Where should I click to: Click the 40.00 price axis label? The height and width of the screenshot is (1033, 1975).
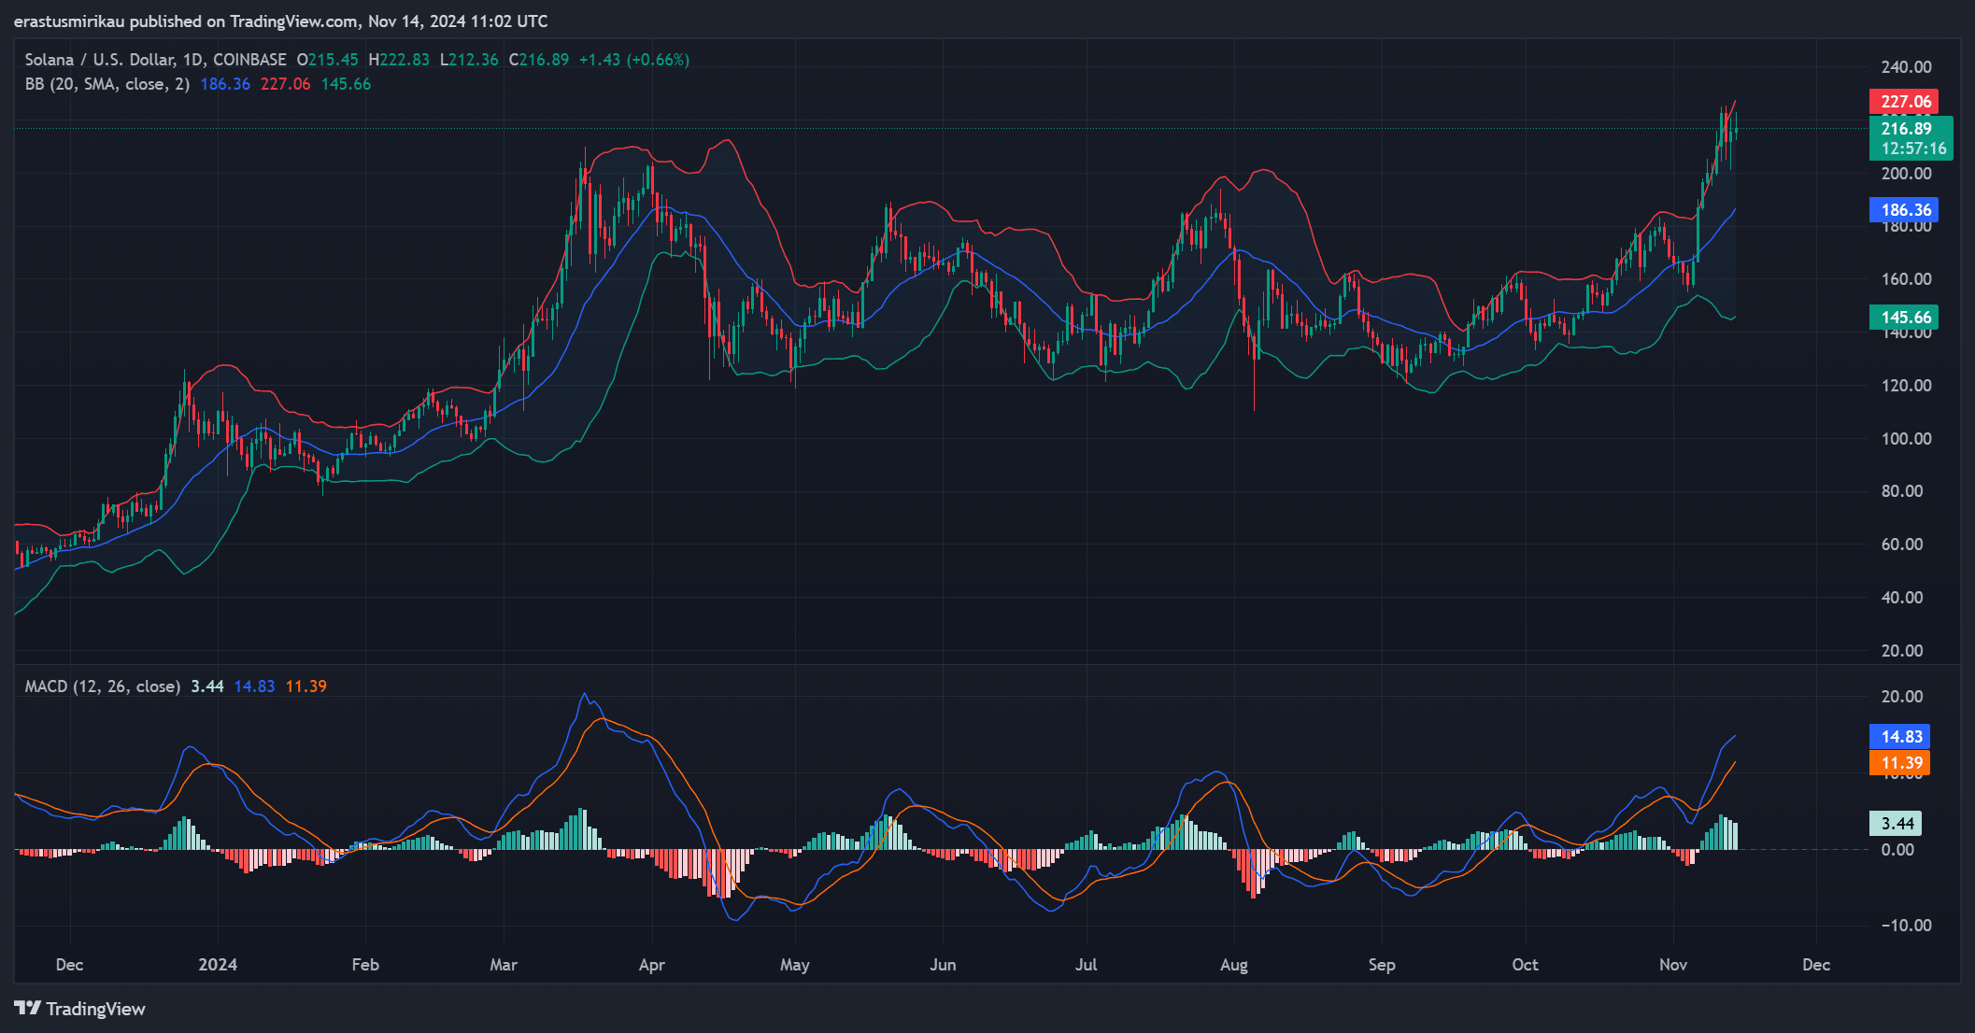[x=1902, y=598]
